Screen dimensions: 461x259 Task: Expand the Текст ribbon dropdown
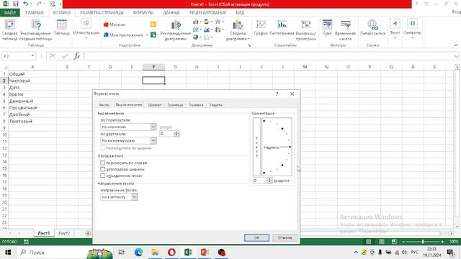coord(395,38)
